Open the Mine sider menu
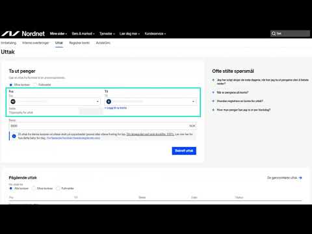The image size is (312, 234). [58, 34]
